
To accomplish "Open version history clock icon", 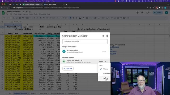I will 137,13.
